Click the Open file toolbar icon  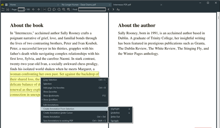3,9
